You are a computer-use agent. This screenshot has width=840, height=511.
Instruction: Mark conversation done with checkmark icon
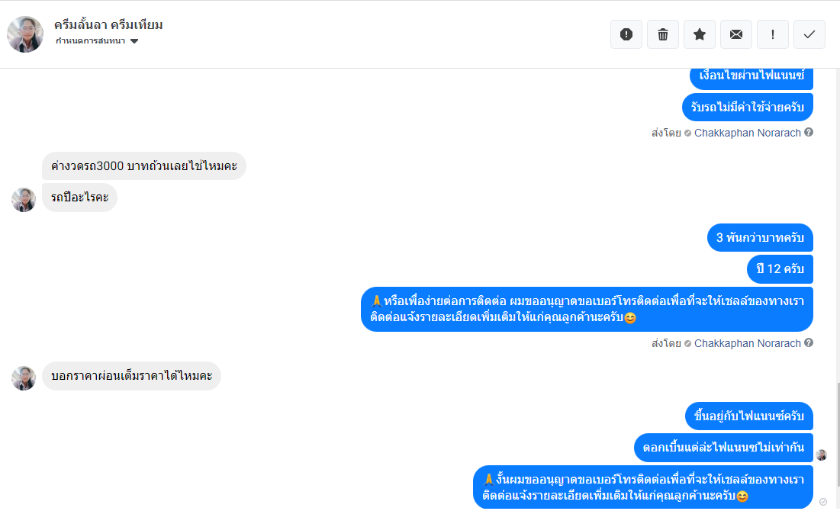(x=809, y=34)
